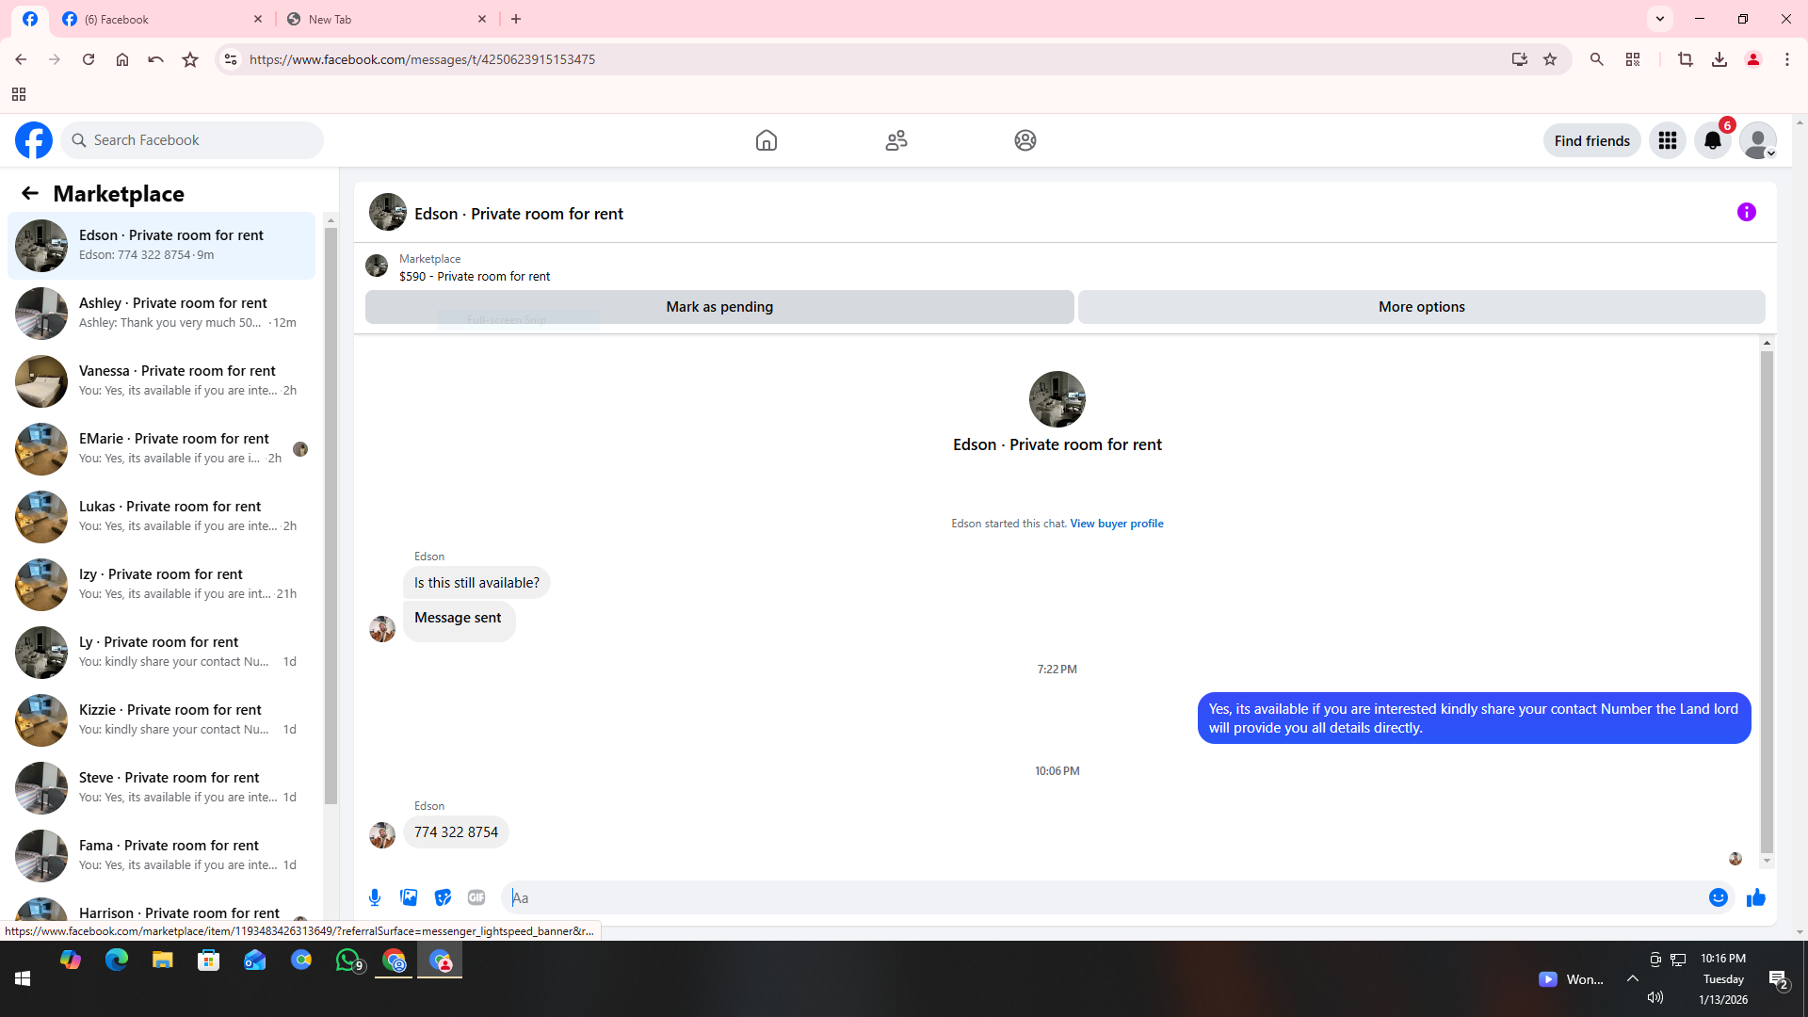The image size is (1808, 1017).
Task: Go to Facebook Home icon
Action: 766,140
